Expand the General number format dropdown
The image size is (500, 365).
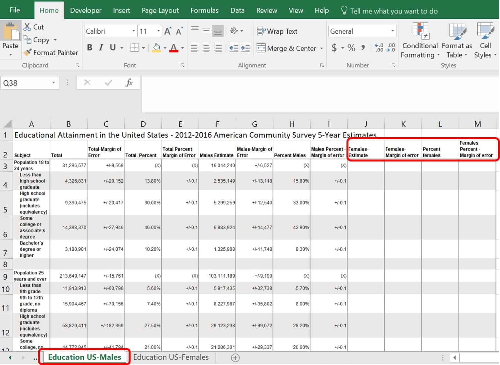point(392,31)
